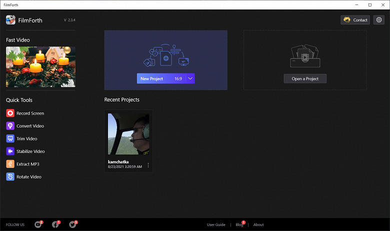Open settings with the gear icon
This screenshot has height=231, width=390.
pyautogui.click(x=379, y=20)
